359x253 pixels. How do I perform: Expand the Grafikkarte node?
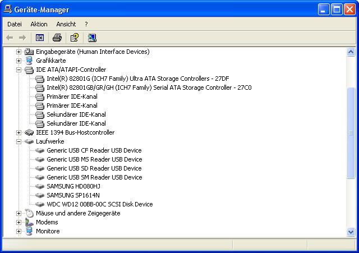coord(19,61)
